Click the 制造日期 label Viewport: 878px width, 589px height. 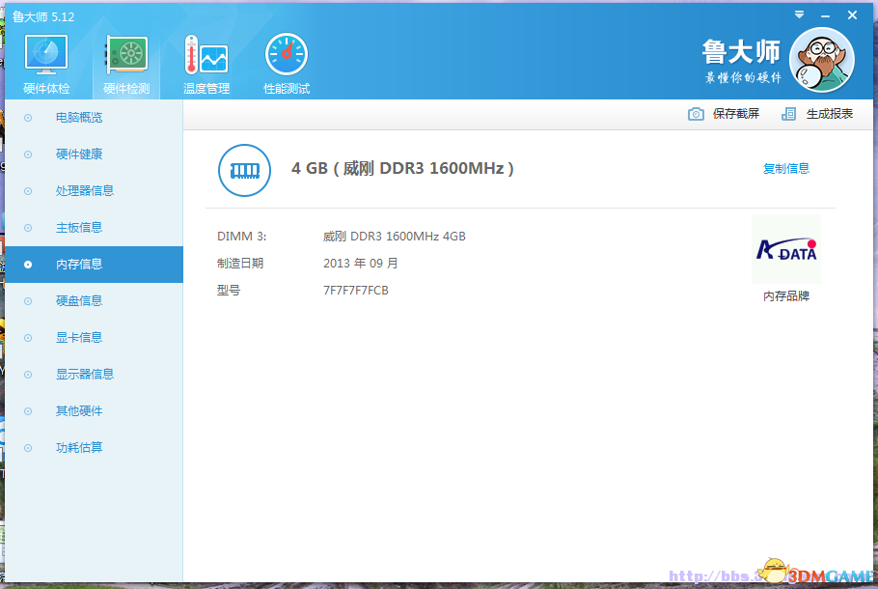[240, 264]
